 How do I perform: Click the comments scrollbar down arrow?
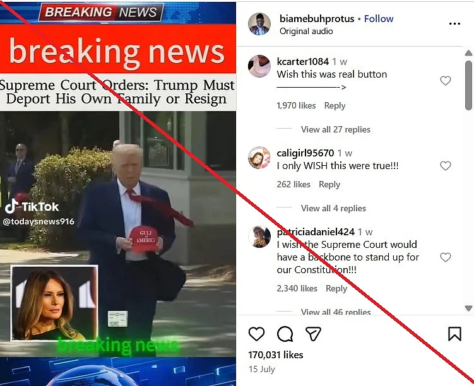click(468, 308)
